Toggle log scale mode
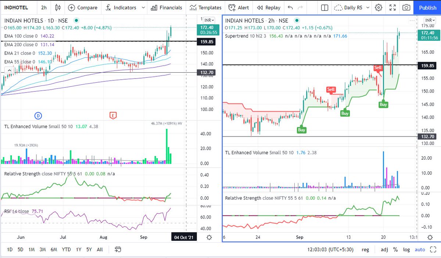 [406, 250]
